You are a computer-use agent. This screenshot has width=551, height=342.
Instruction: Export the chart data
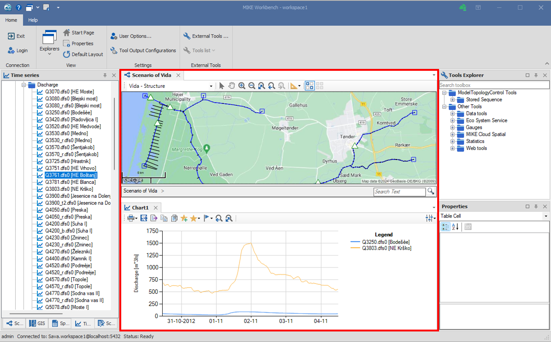(153, 218)
